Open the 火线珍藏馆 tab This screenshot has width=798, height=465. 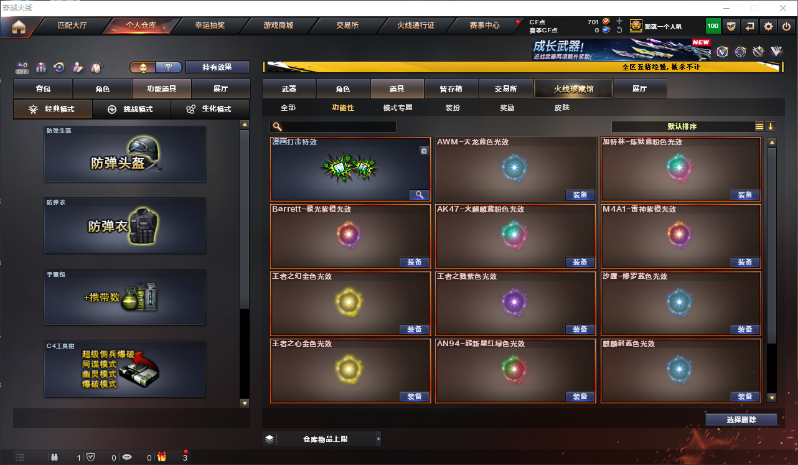click(573, 89)
